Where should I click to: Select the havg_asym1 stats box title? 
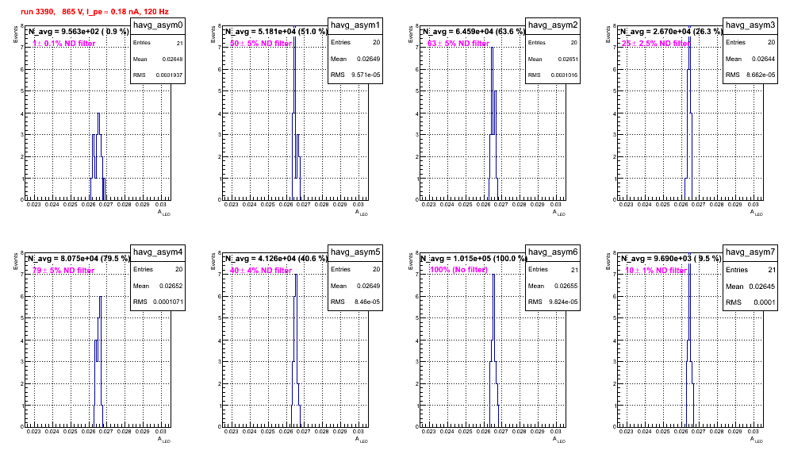click(x=355, y=25)
